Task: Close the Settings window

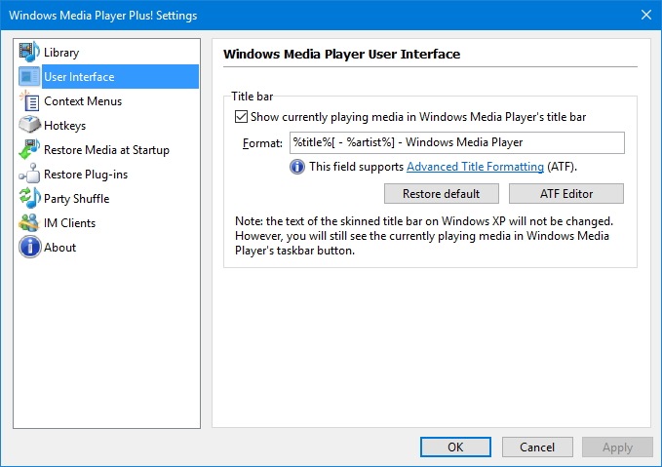Action: pyautogui.click(x=646, y=15)
